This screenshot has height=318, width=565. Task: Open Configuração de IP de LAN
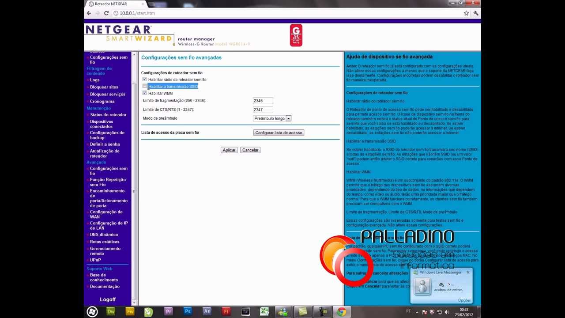coord(109,226)
